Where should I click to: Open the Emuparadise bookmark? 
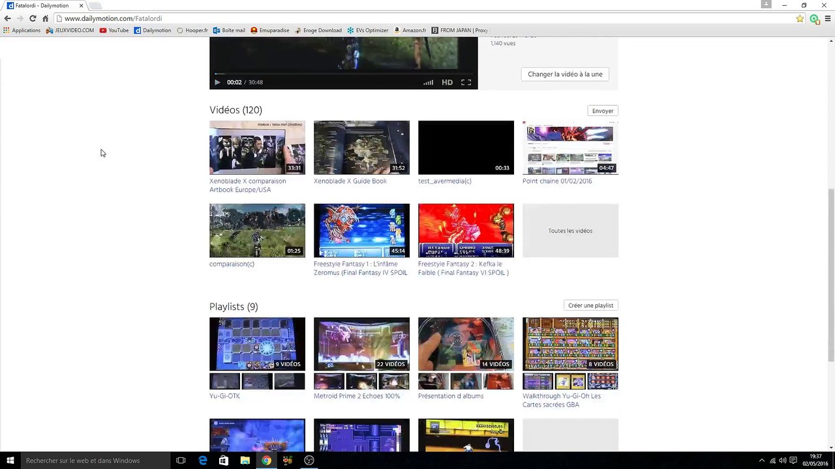(x=270, y=30)
